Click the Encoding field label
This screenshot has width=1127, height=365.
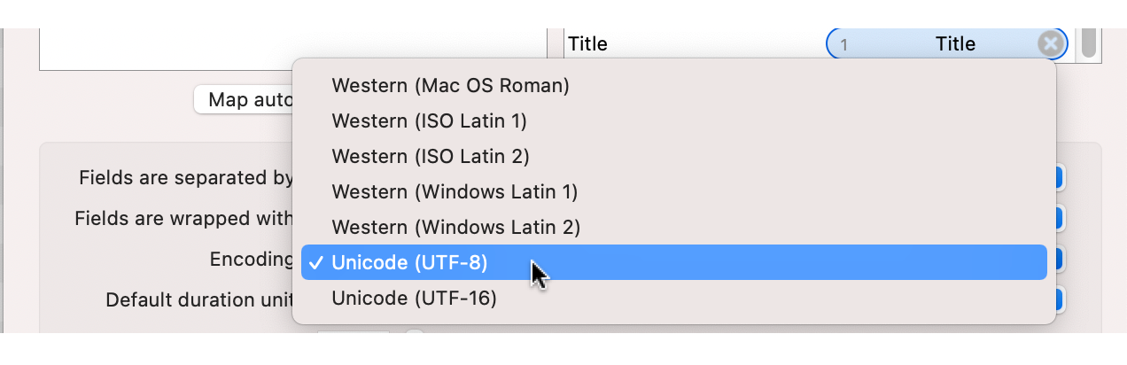(x=251, y=260)
